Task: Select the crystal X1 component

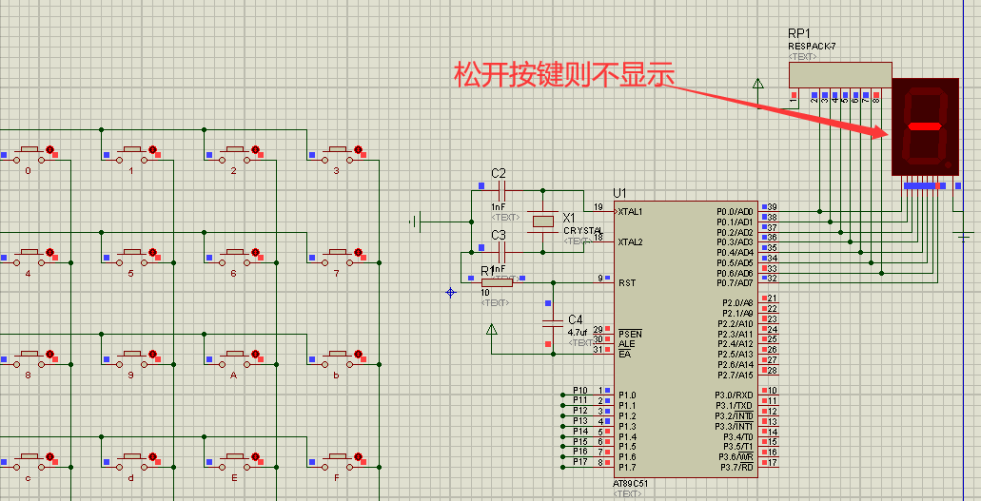Action: (x=542, y=222)
